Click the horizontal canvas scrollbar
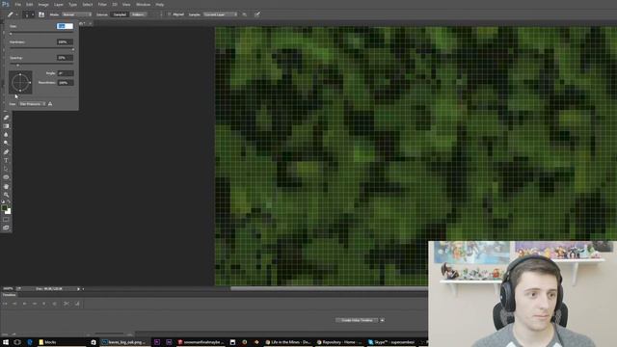Screen dimensions: 617x347 (x=329, y=289)
